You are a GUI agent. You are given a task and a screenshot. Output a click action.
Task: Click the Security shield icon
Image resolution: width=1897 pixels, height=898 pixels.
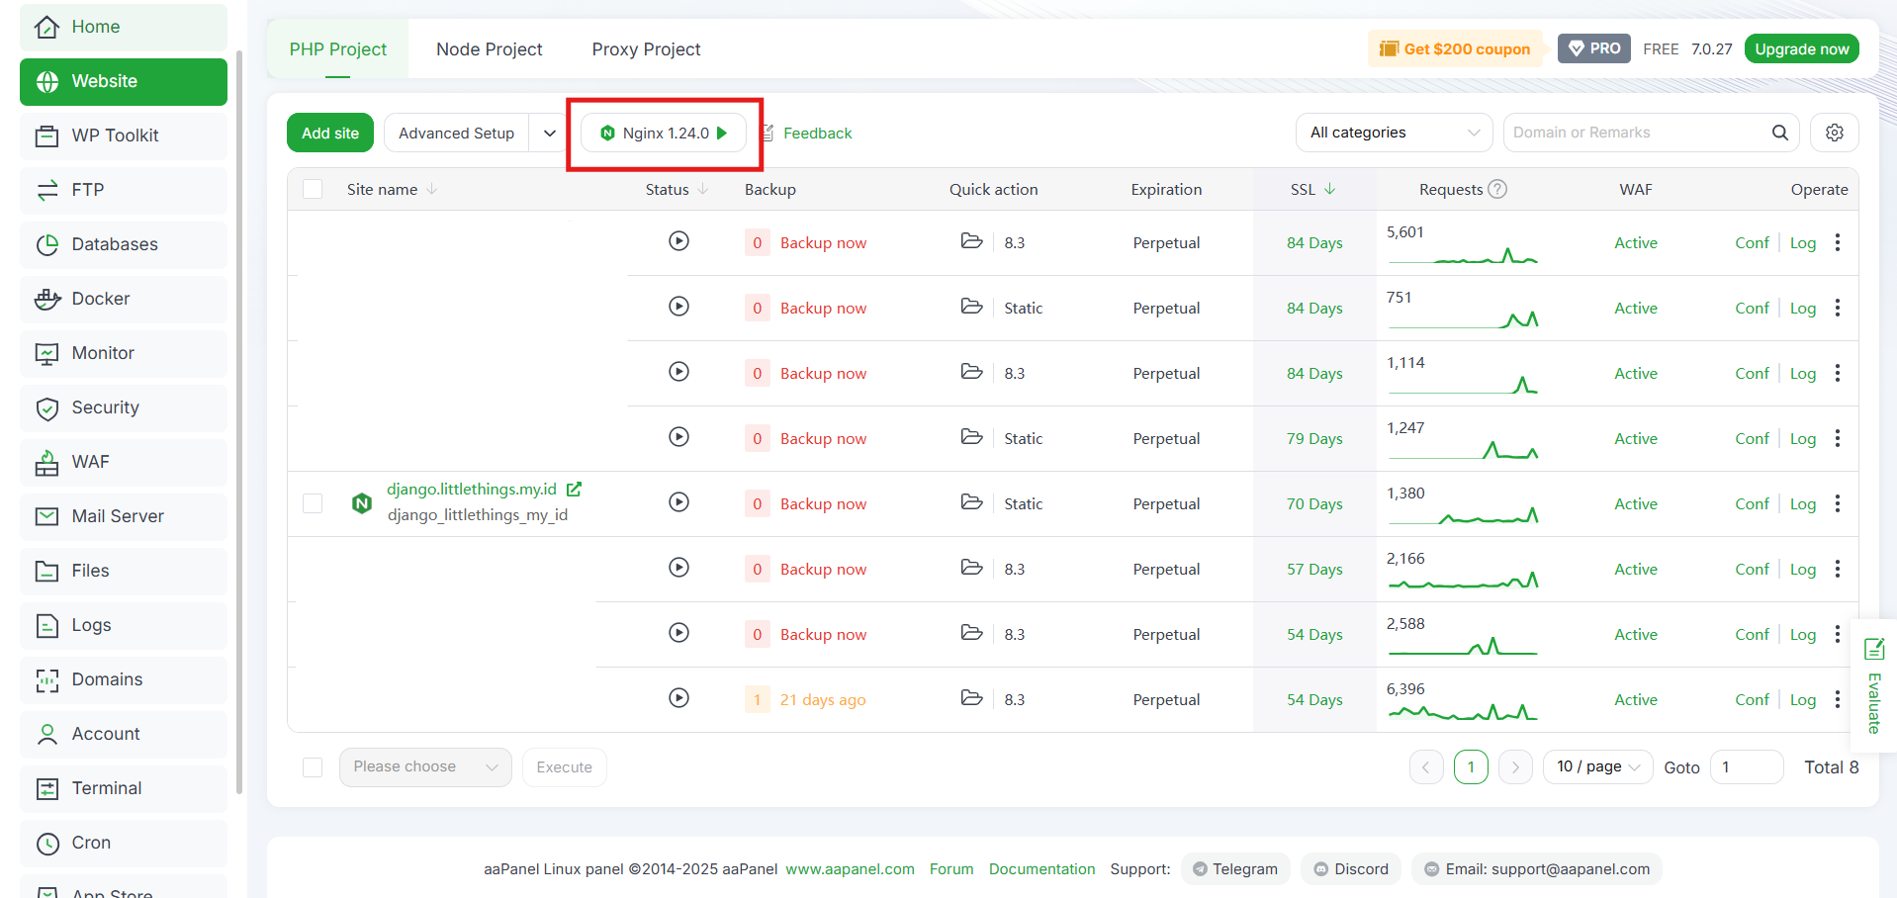pos(46,408)
